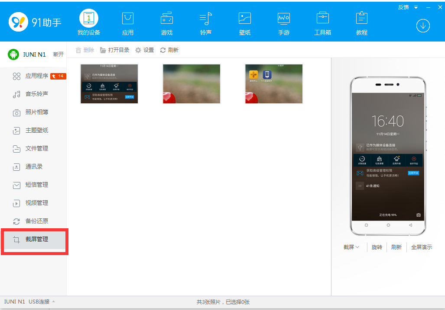Open 文件管理 file manager
This screenshot has height=310, width=445.
pos(33,148)
